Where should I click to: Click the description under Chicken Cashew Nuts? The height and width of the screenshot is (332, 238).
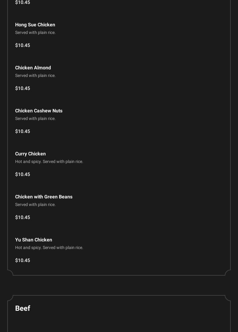tap(35, 119)
